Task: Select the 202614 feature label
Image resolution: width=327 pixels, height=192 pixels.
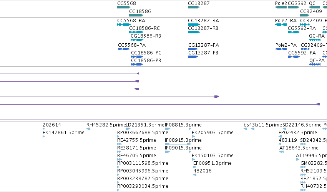Action: point(52,125)
